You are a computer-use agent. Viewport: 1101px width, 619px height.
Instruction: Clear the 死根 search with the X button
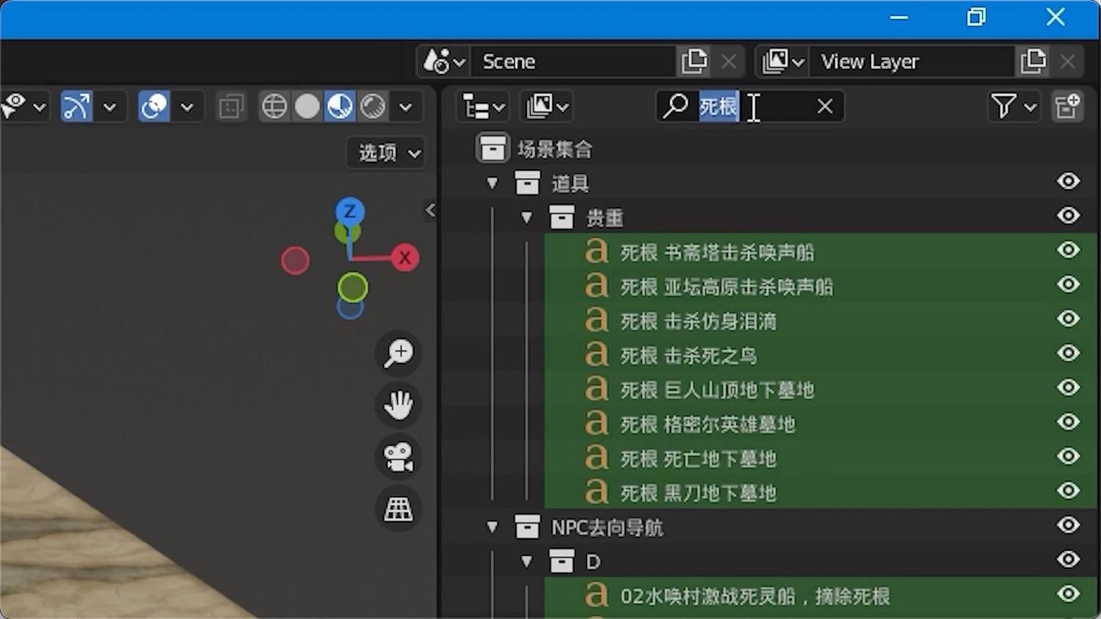tap(824, 106)
